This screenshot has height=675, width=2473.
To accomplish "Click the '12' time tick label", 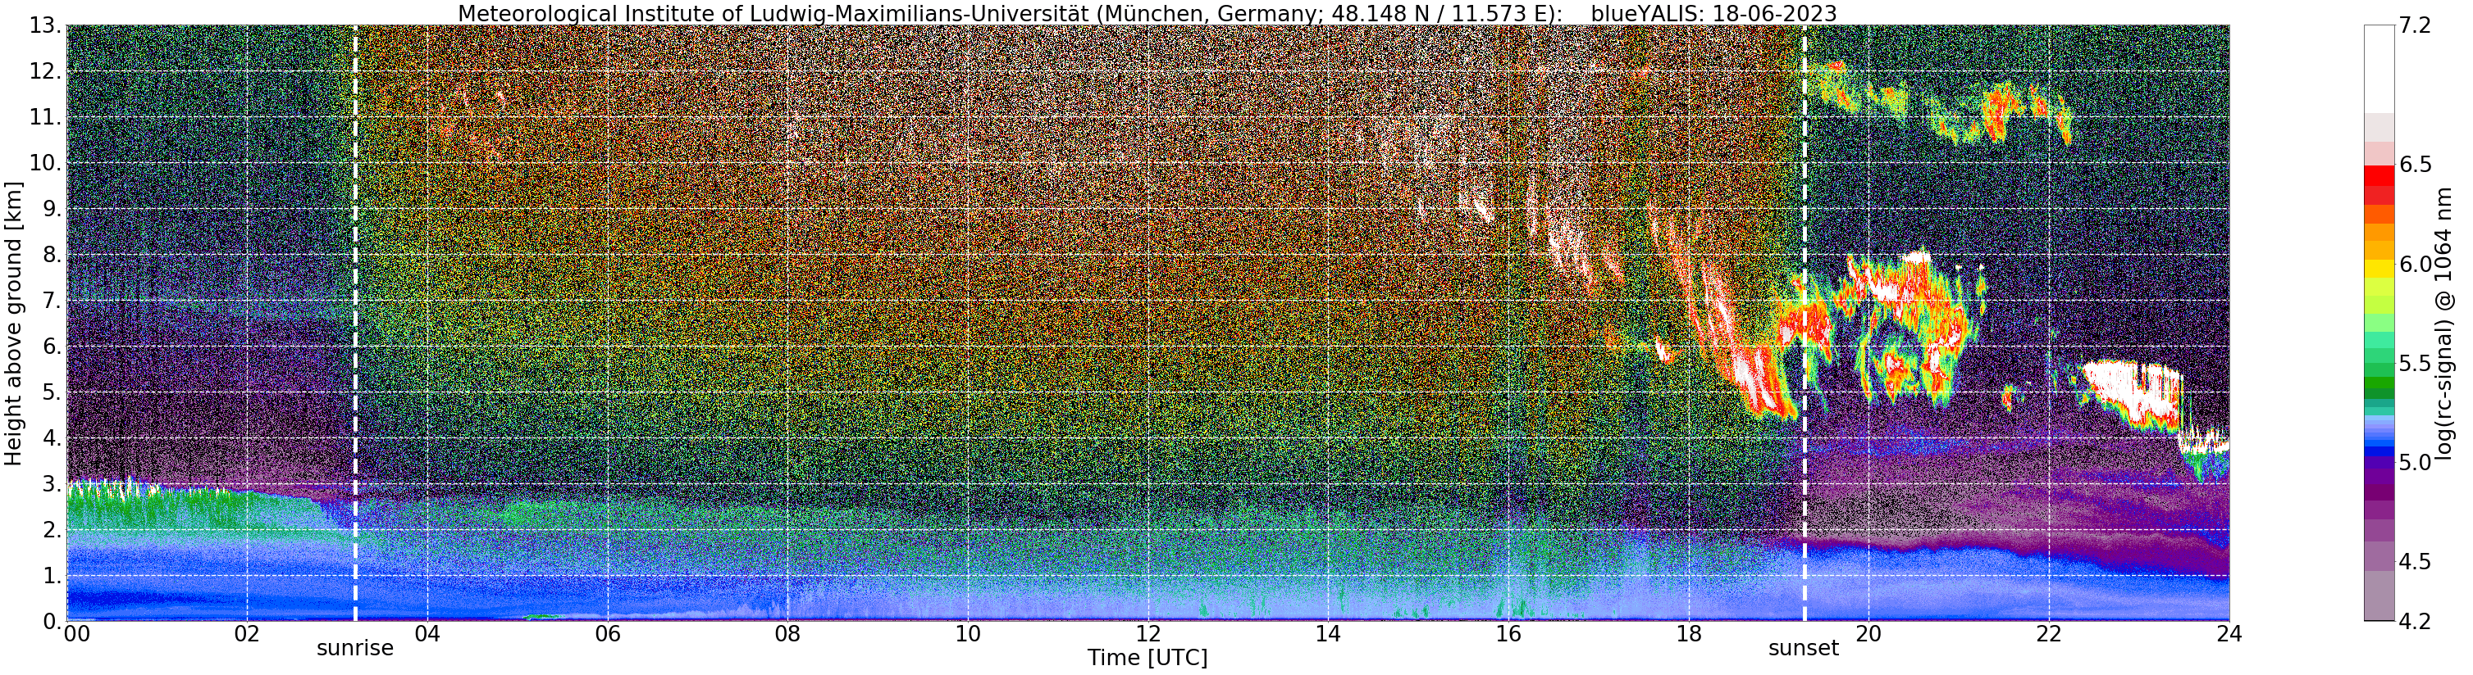I will point(1148,634).
